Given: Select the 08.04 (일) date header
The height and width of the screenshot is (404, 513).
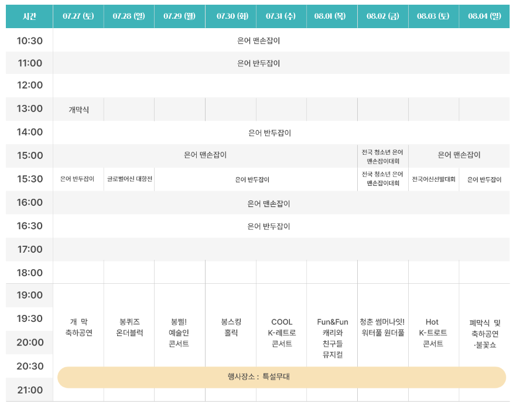Looking at the screenshot, I should [x=484, y=16].
